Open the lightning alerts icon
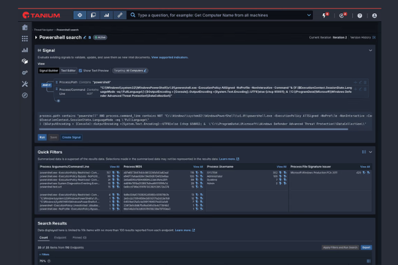This screenshot has width=398, height=265. point(325,15)
